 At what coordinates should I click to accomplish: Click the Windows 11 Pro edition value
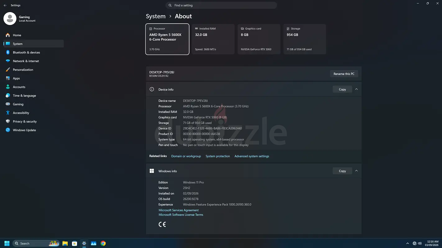tap(194, 182)
